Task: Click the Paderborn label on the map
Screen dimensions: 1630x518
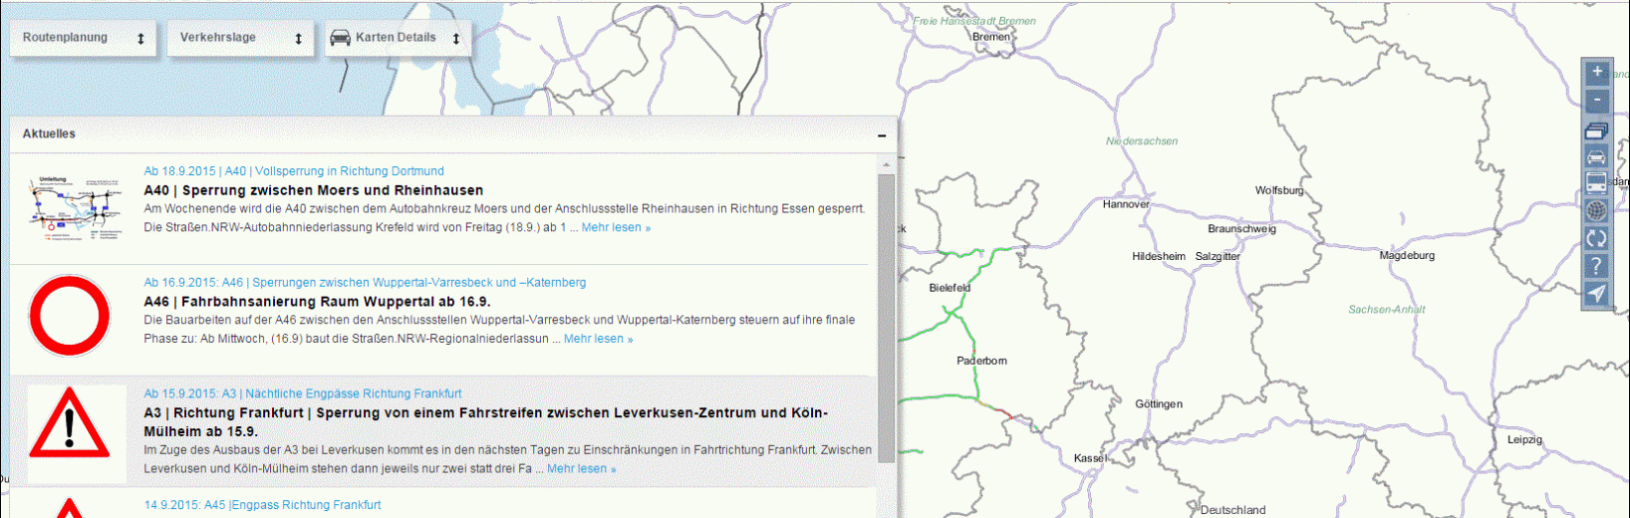Action: pyautogui.click(x=981, y=361)
